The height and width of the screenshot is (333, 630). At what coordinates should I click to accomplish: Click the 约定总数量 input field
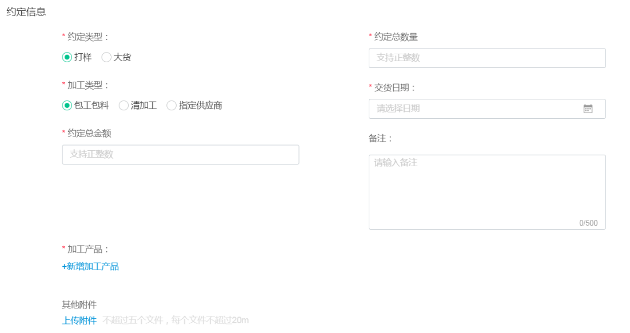(x=487, y=58)
